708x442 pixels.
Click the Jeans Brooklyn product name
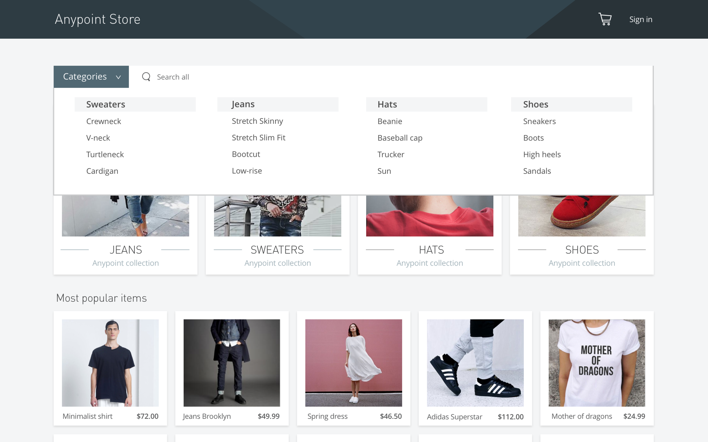point(207,416)
